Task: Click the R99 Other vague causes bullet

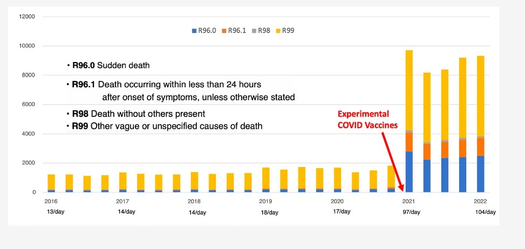Action: (x=167, y=126)
